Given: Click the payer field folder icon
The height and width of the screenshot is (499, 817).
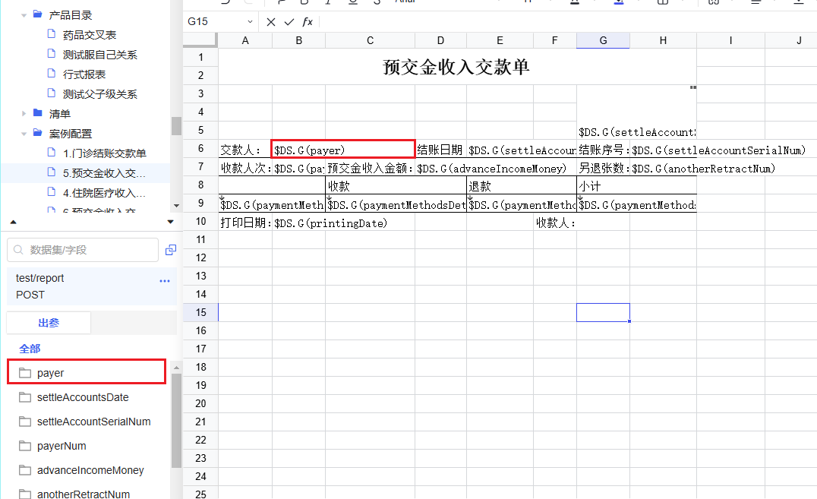Looking at the screenshot, I should 25,373.
